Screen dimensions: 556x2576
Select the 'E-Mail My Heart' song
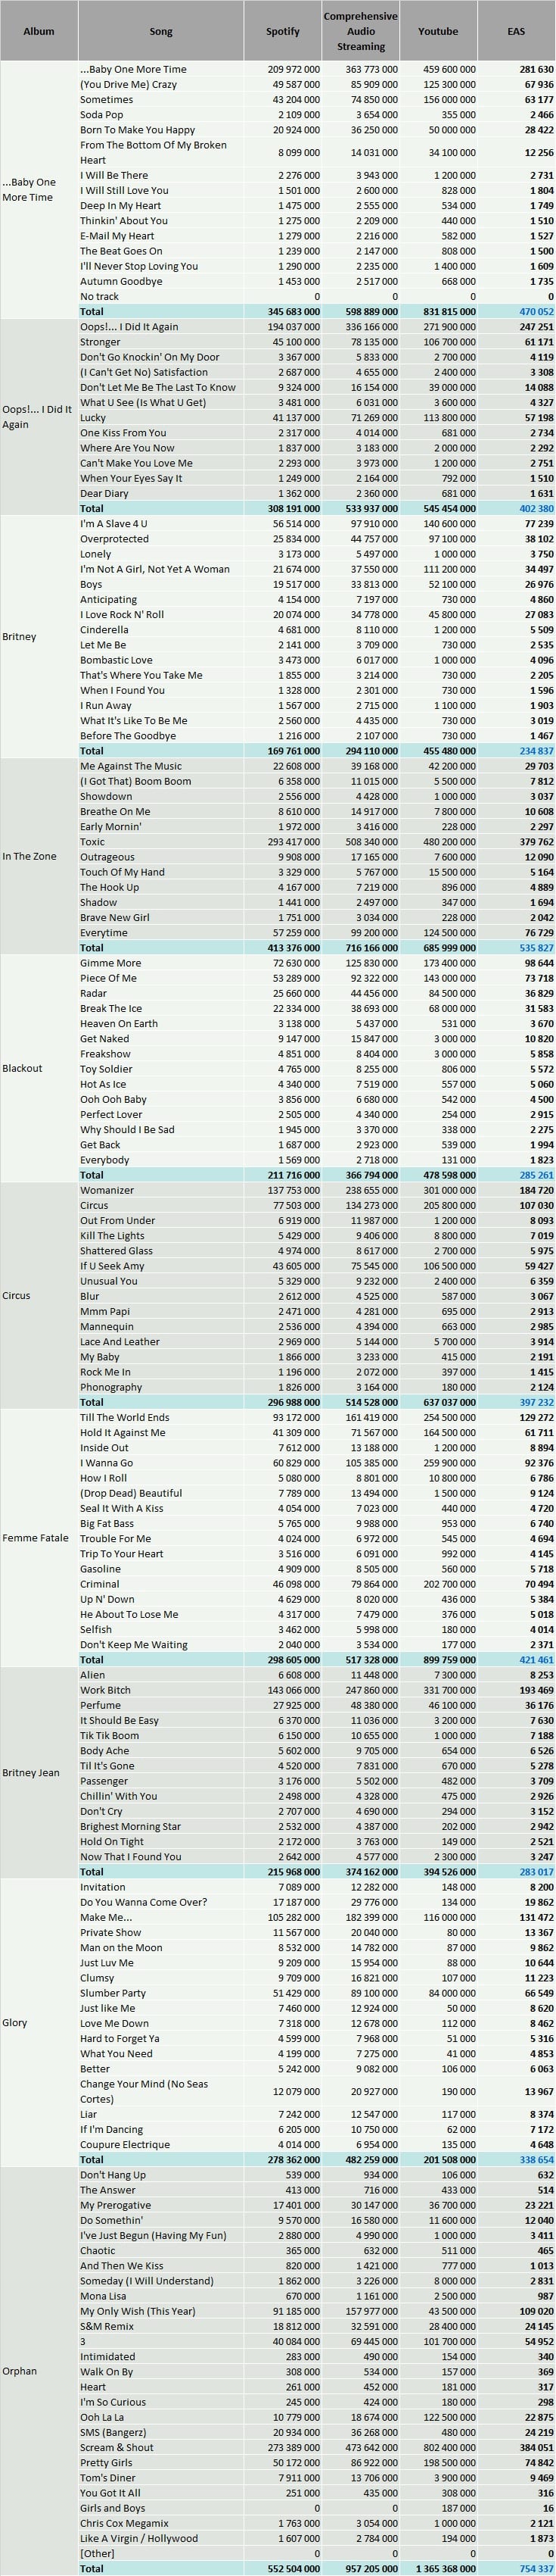pos(160,236)
